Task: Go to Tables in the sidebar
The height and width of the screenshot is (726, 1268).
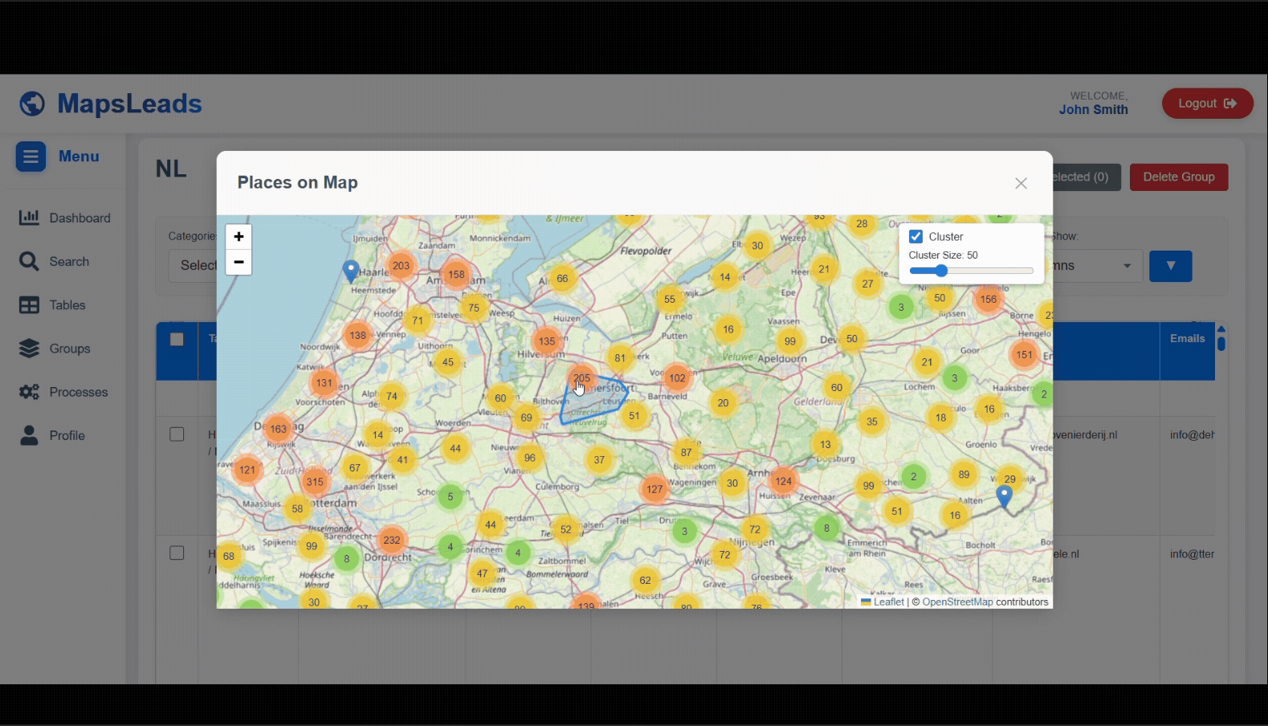Action: point(51,304)
